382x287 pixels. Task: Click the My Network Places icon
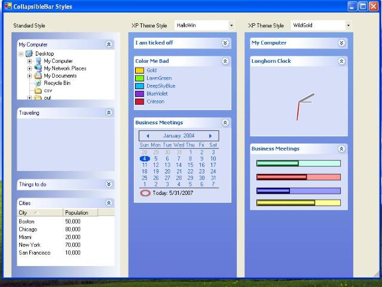tap(38, 68)
